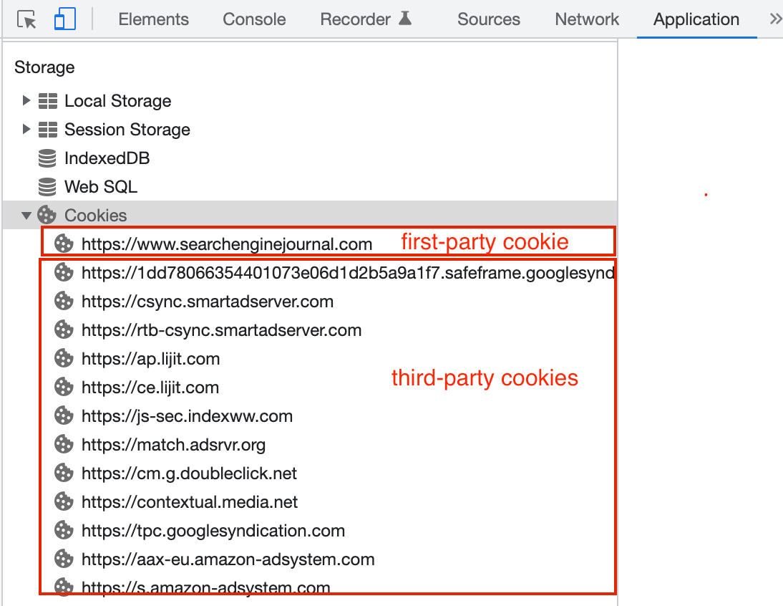The image size is (783, 606).
Task: Switch to the Network tab
Action: (586, 19)
